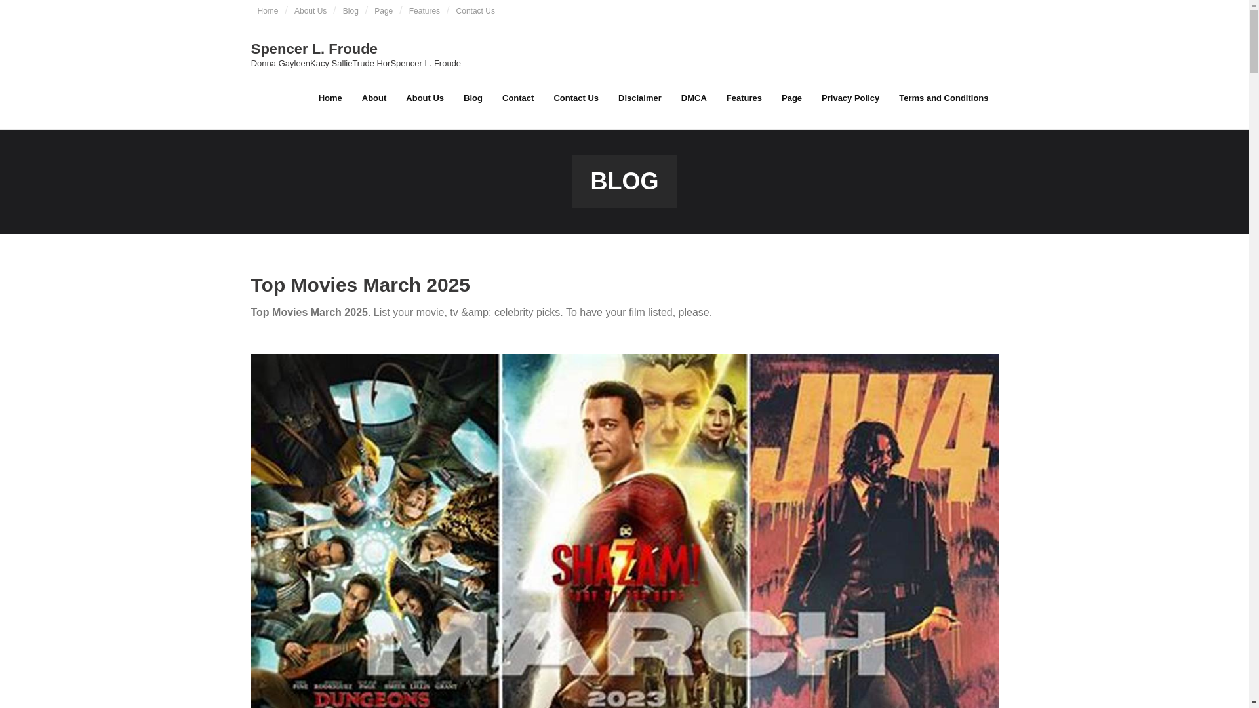The width and height of the screenshot is (1259, 708).
Task: Select About in main navigation menu
Action: click(374, 98)
